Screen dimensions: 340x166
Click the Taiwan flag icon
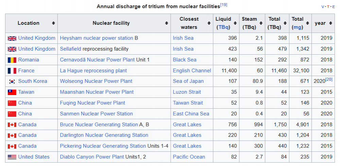(12, 92)
